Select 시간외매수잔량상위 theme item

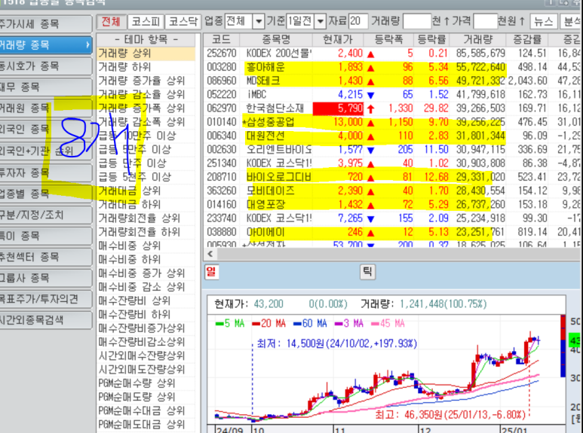click(146, 355)
